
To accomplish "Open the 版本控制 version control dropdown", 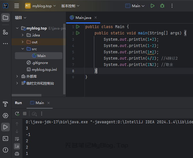I will click(70, 6).
